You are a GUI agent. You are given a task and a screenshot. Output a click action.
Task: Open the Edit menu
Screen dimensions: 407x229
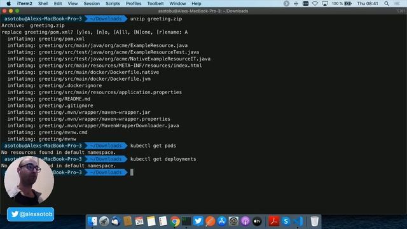point(58,4)
